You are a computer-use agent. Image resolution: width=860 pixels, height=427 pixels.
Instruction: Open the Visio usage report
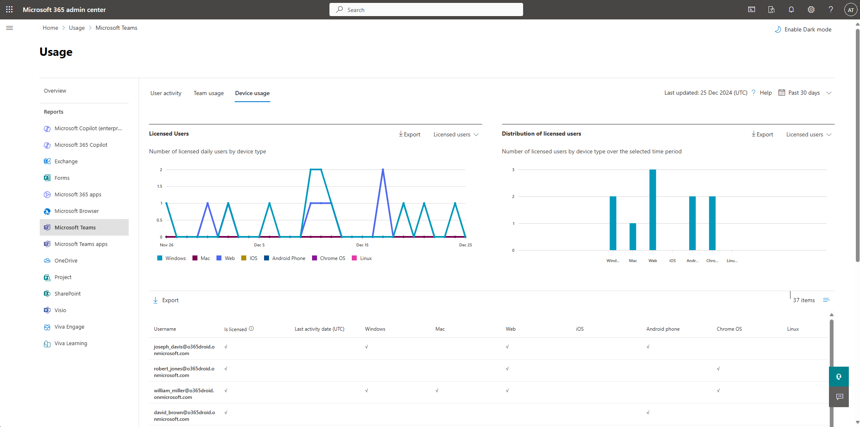click(60, 310)
